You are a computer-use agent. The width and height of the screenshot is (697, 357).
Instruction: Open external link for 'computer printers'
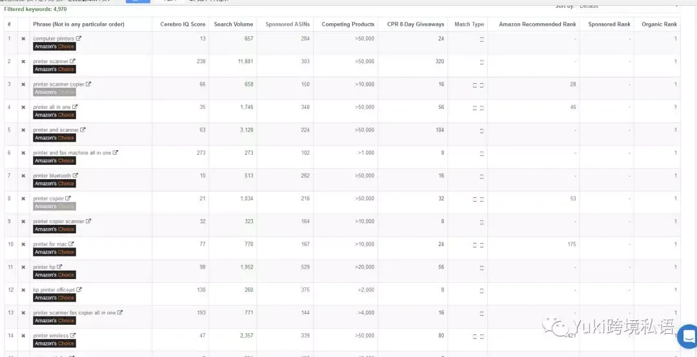79,38
